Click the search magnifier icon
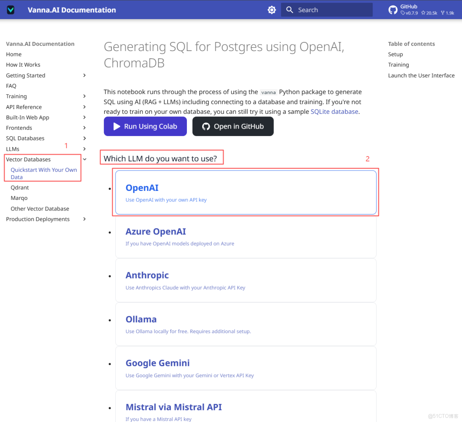Image resolution: width=462 pixels, height=422 pixels. [290, 10]
